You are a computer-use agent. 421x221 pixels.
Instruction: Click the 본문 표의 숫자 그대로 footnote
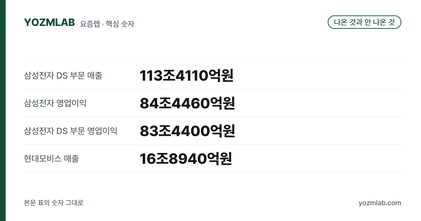click(x=54, y=203)
